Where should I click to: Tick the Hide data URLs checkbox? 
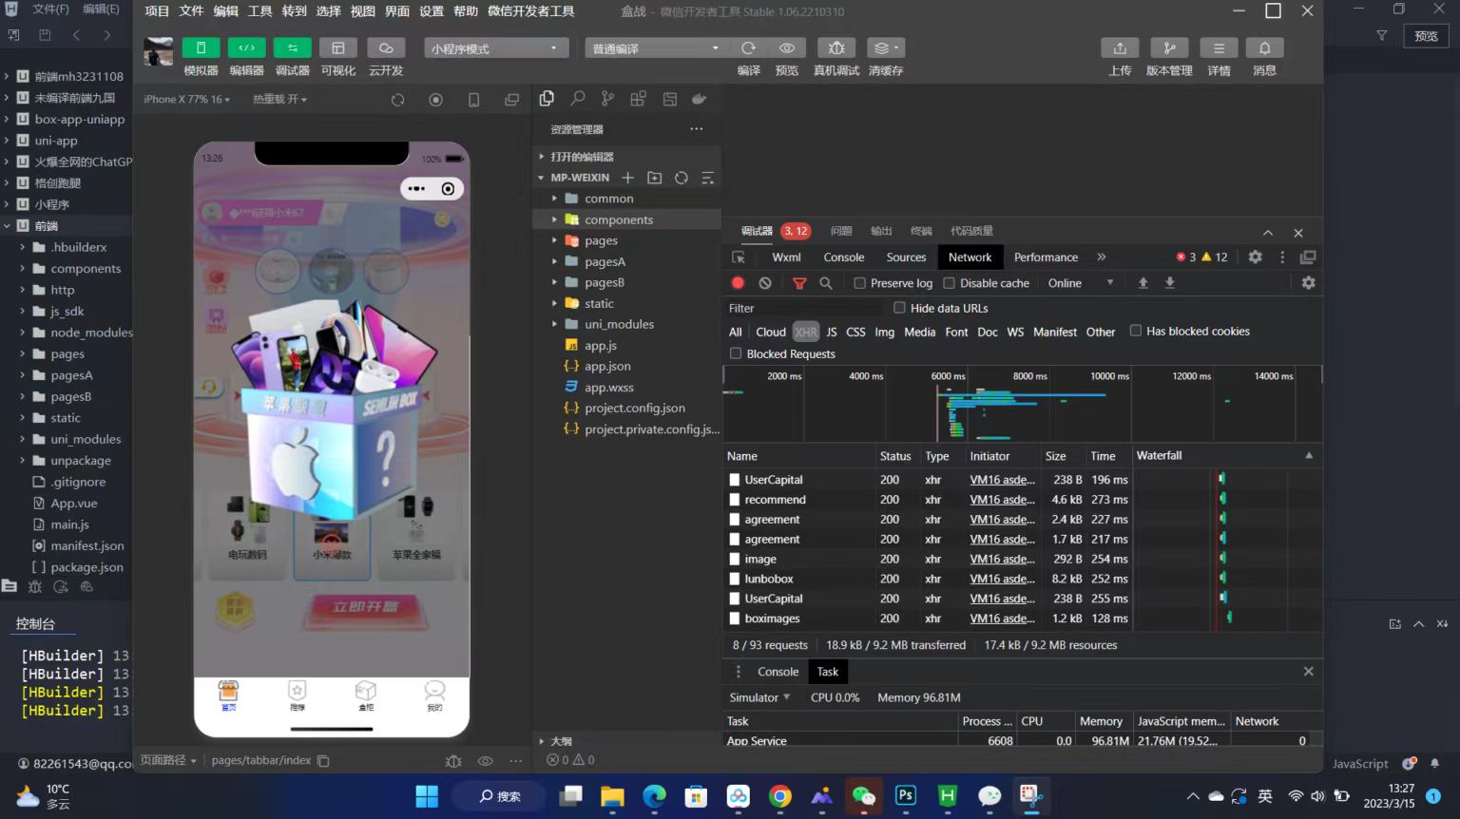[x=899, y=308]
